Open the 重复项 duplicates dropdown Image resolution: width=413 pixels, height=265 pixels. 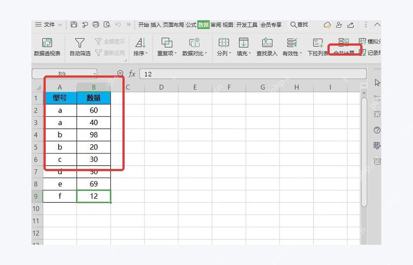coord(167,47)
